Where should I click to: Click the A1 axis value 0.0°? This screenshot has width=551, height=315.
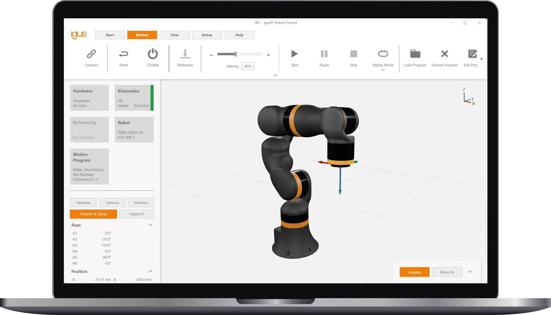108,233
